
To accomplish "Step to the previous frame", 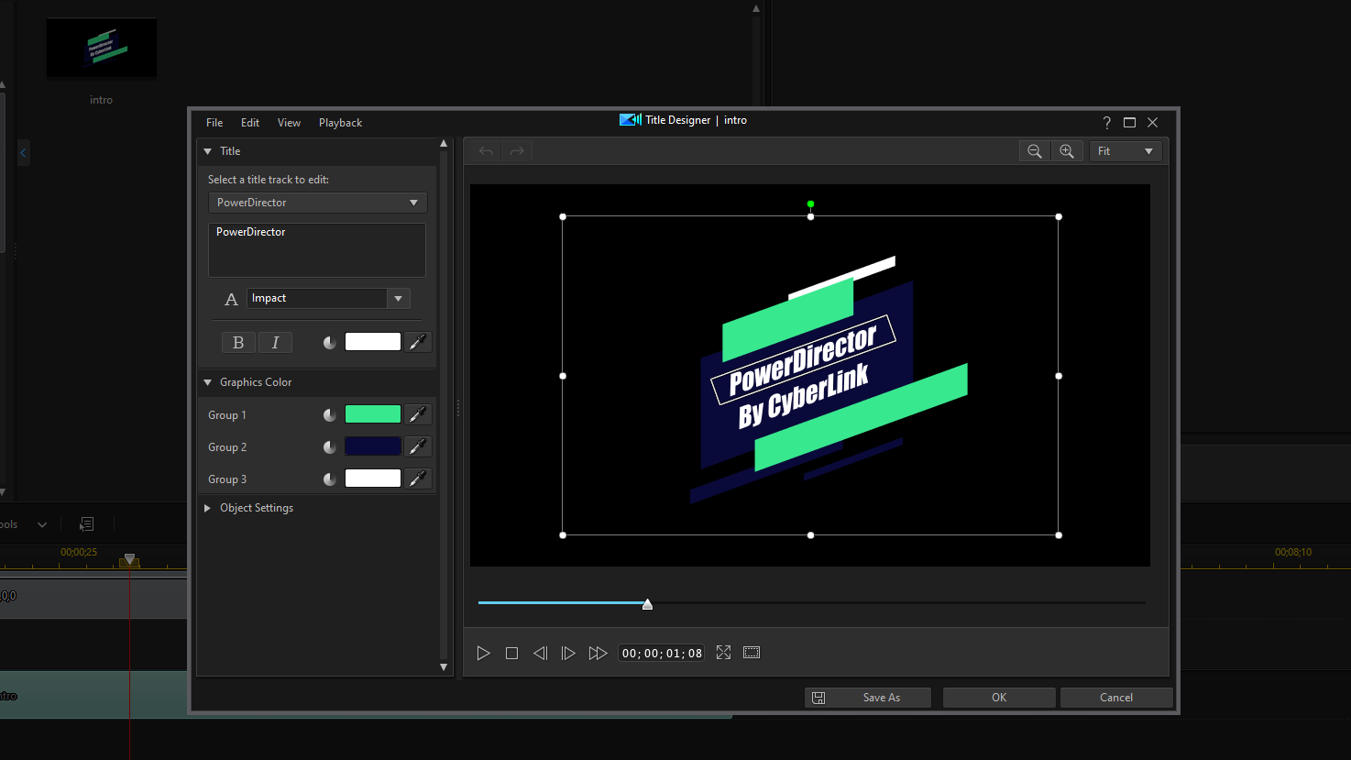I will tap(540, 653).
